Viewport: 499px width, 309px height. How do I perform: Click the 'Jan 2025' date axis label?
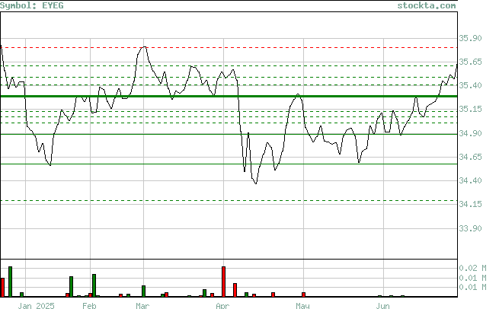(x=37, y=306)
